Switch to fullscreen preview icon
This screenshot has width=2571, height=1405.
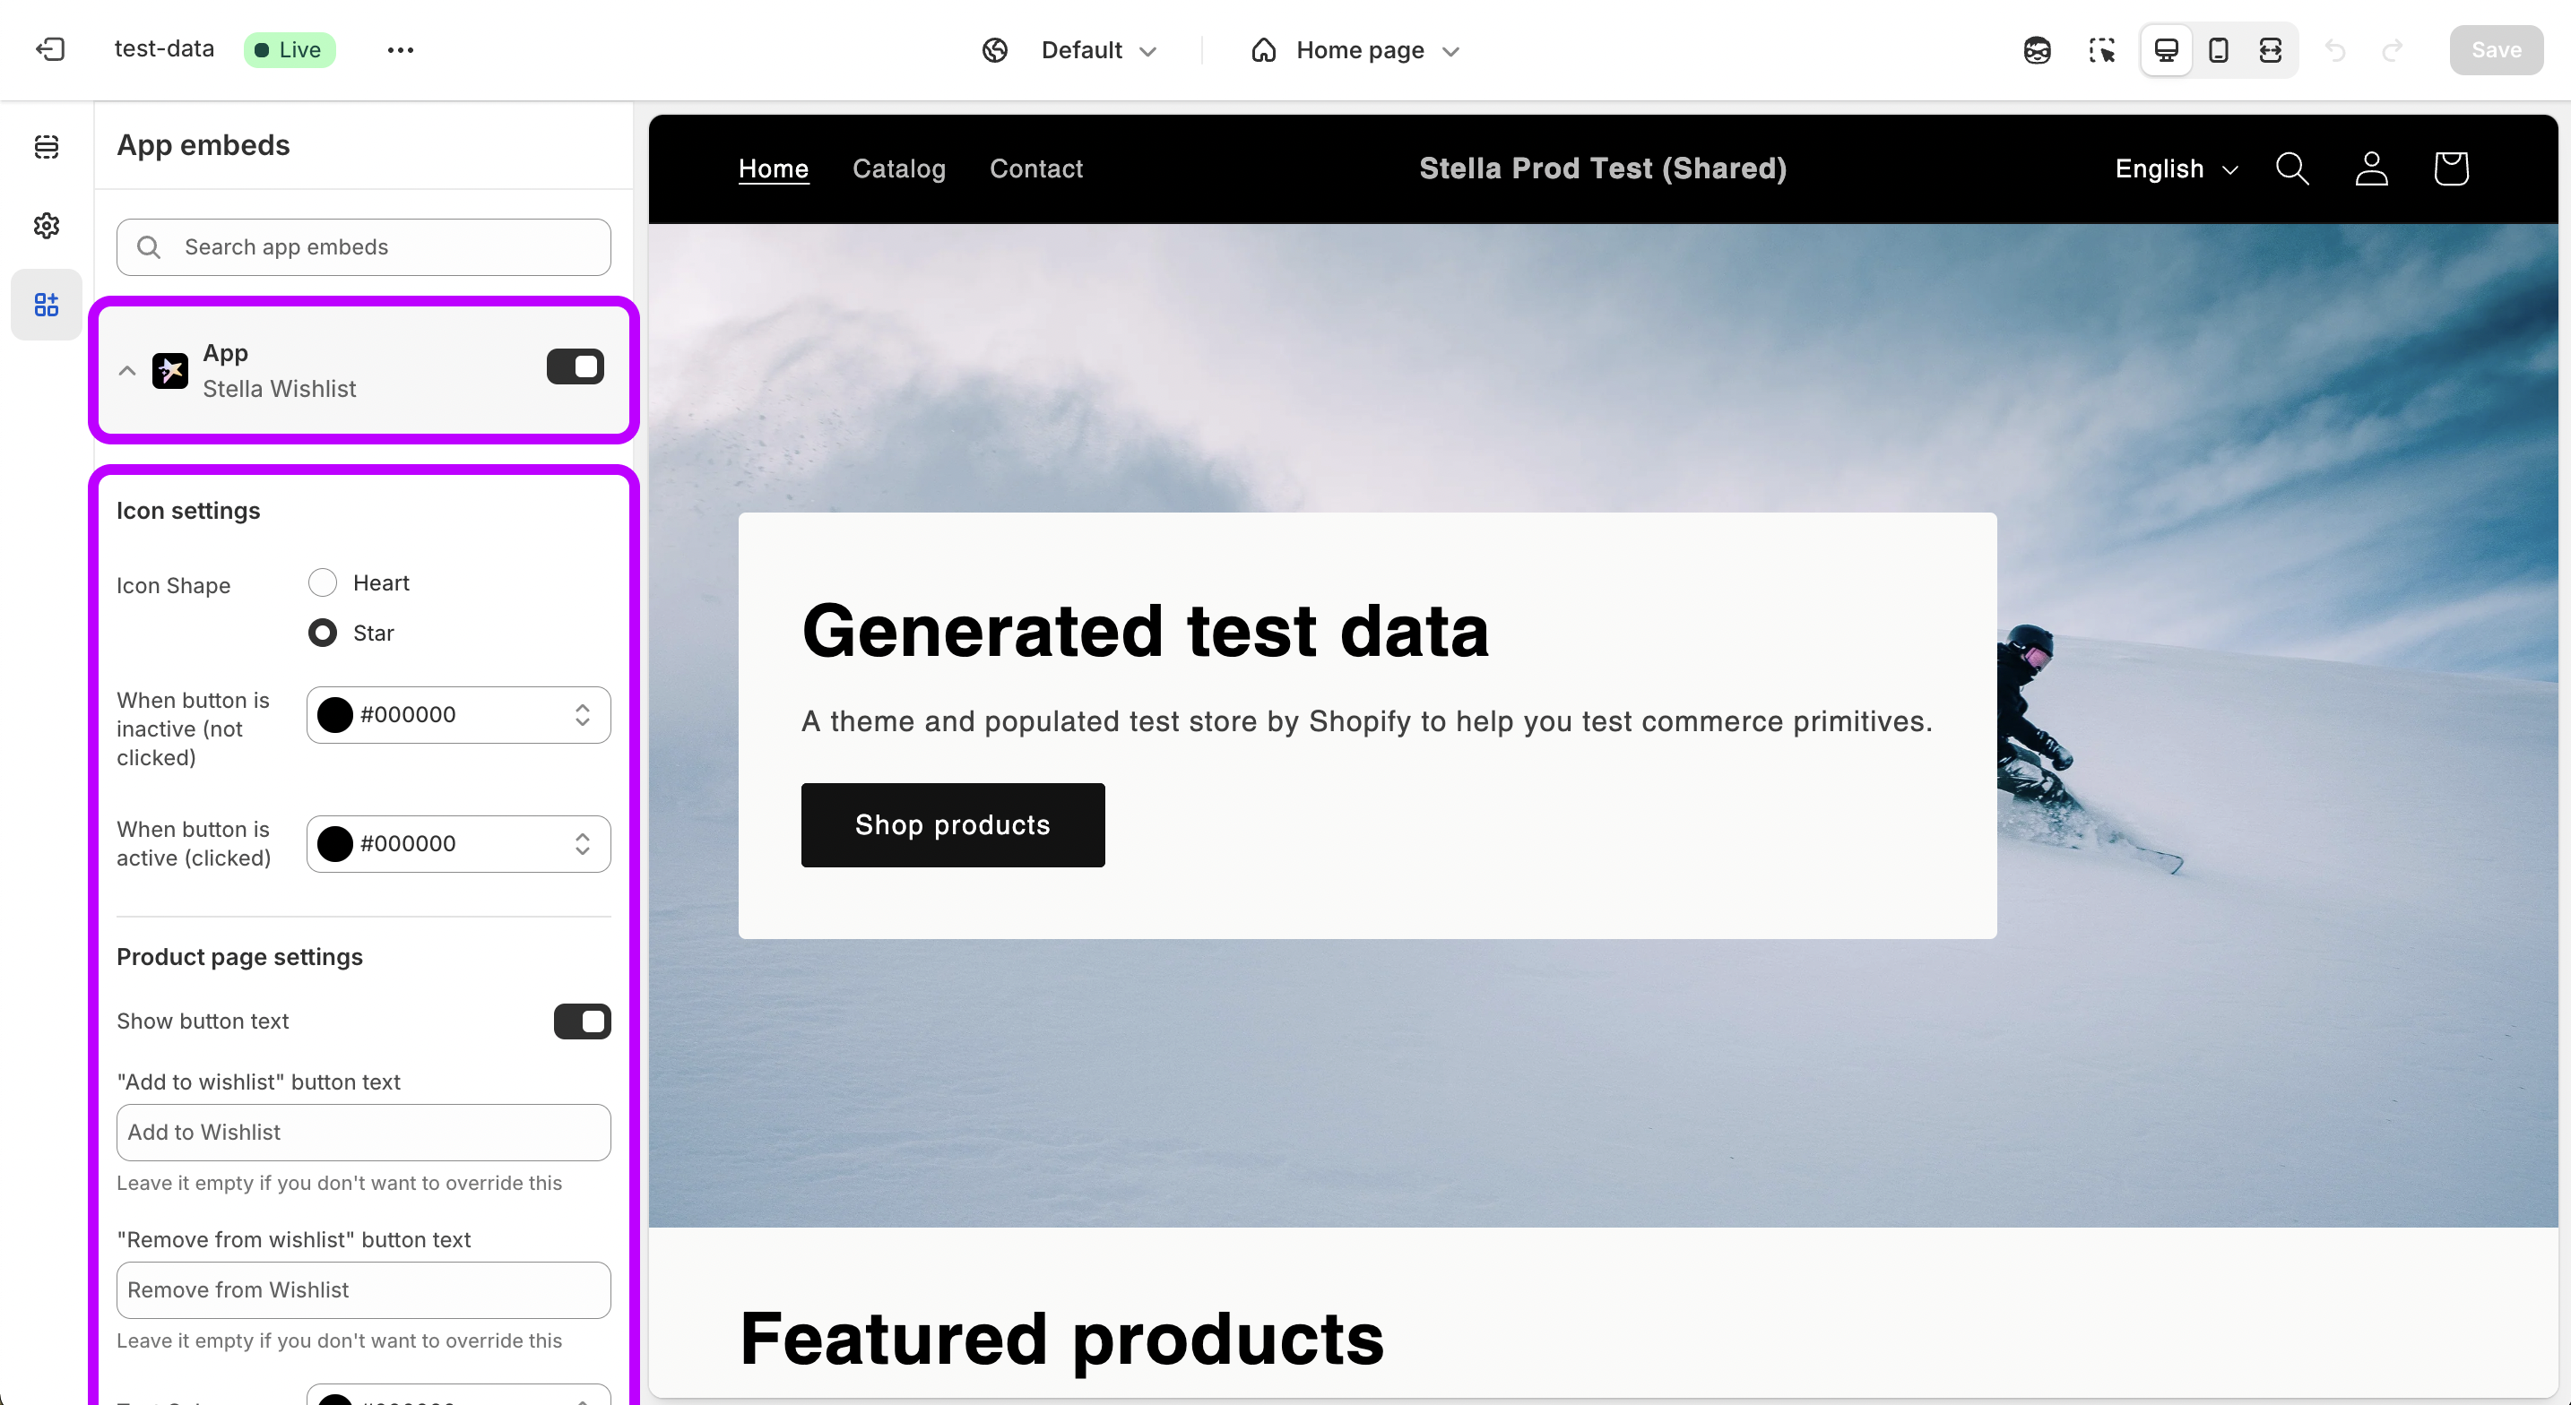tap(2271, 50)
